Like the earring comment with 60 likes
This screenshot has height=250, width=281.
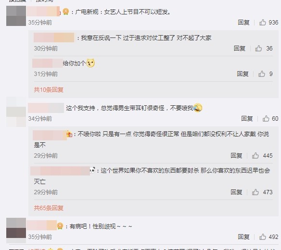point(266,119)
